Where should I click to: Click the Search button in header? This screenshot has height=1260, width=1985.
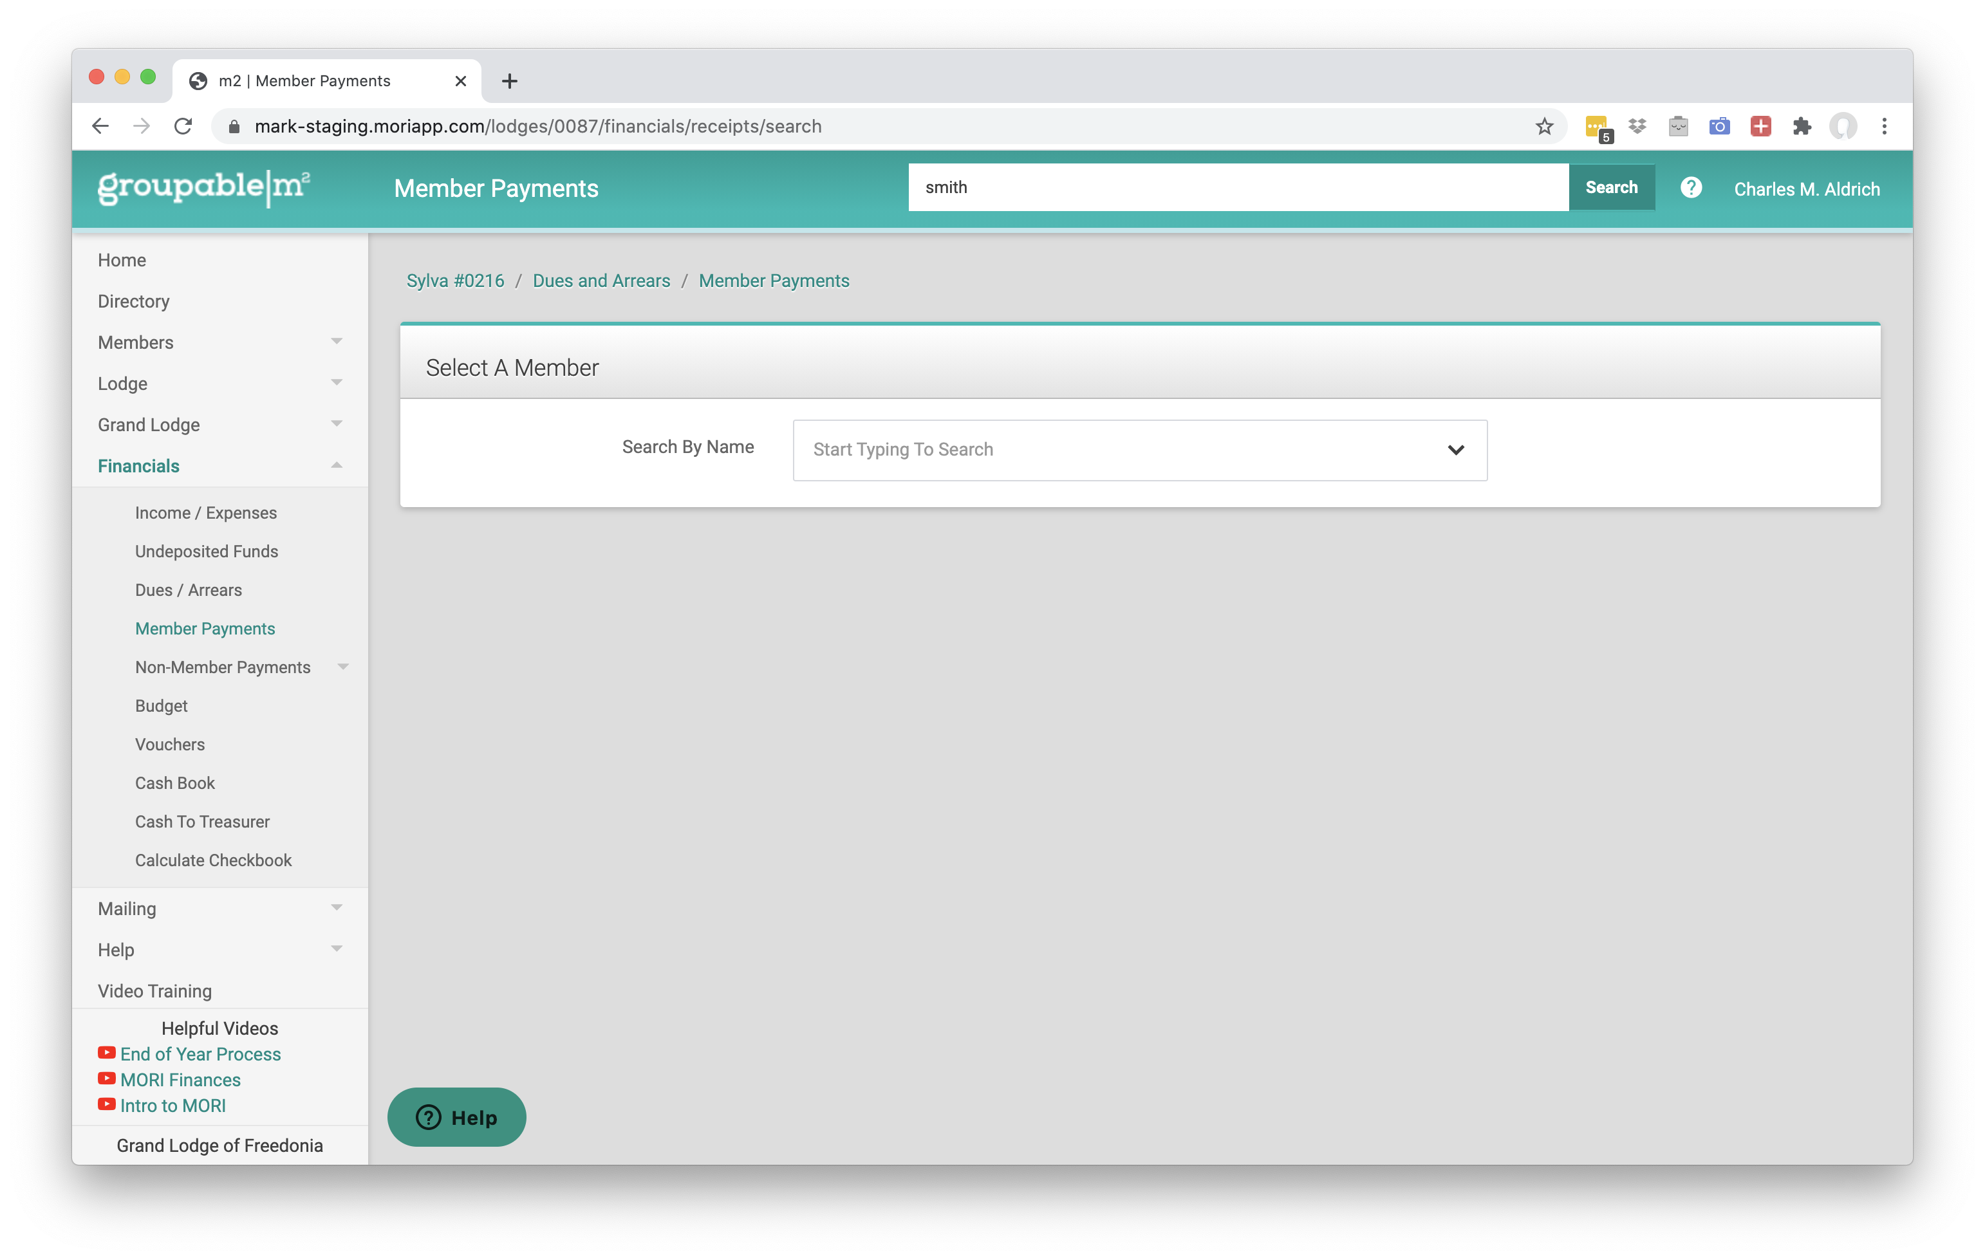pos(1612,187)
